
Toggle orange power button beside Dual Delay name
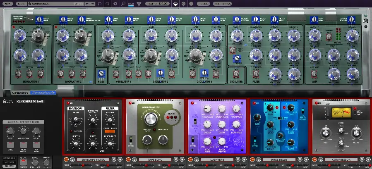pos(252,159)
